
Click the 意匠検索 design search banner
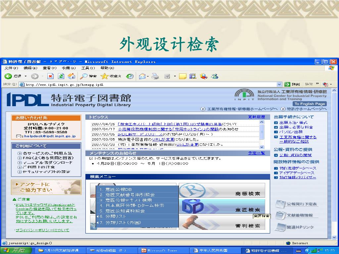tap(222, 207)
